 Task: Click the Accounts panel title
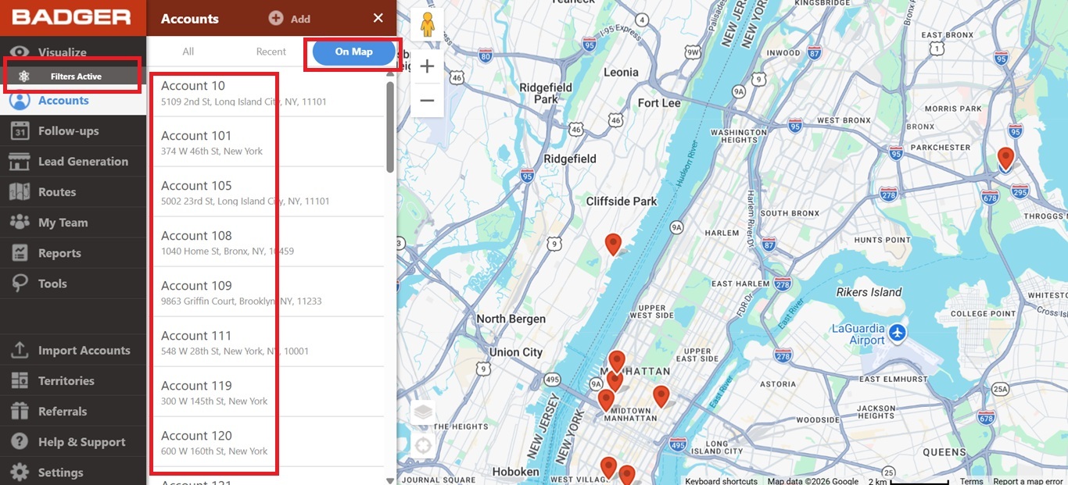(190, 19)
